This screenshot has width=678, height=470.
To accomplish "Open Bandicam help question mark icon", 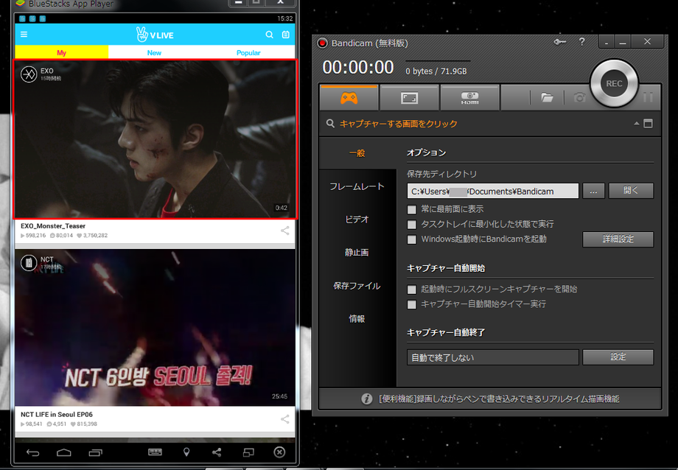I will [x=581, y=42].
